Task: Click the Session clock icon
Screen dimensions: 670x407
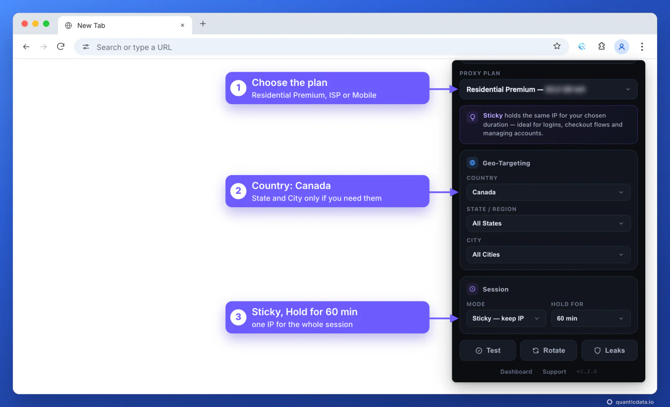Action: pos(472,289)
